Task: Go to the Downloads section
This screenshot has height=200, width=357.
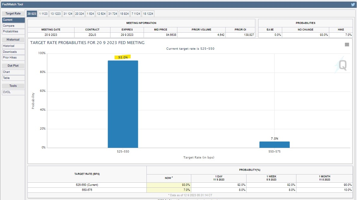Action: (x=13, y=52)
